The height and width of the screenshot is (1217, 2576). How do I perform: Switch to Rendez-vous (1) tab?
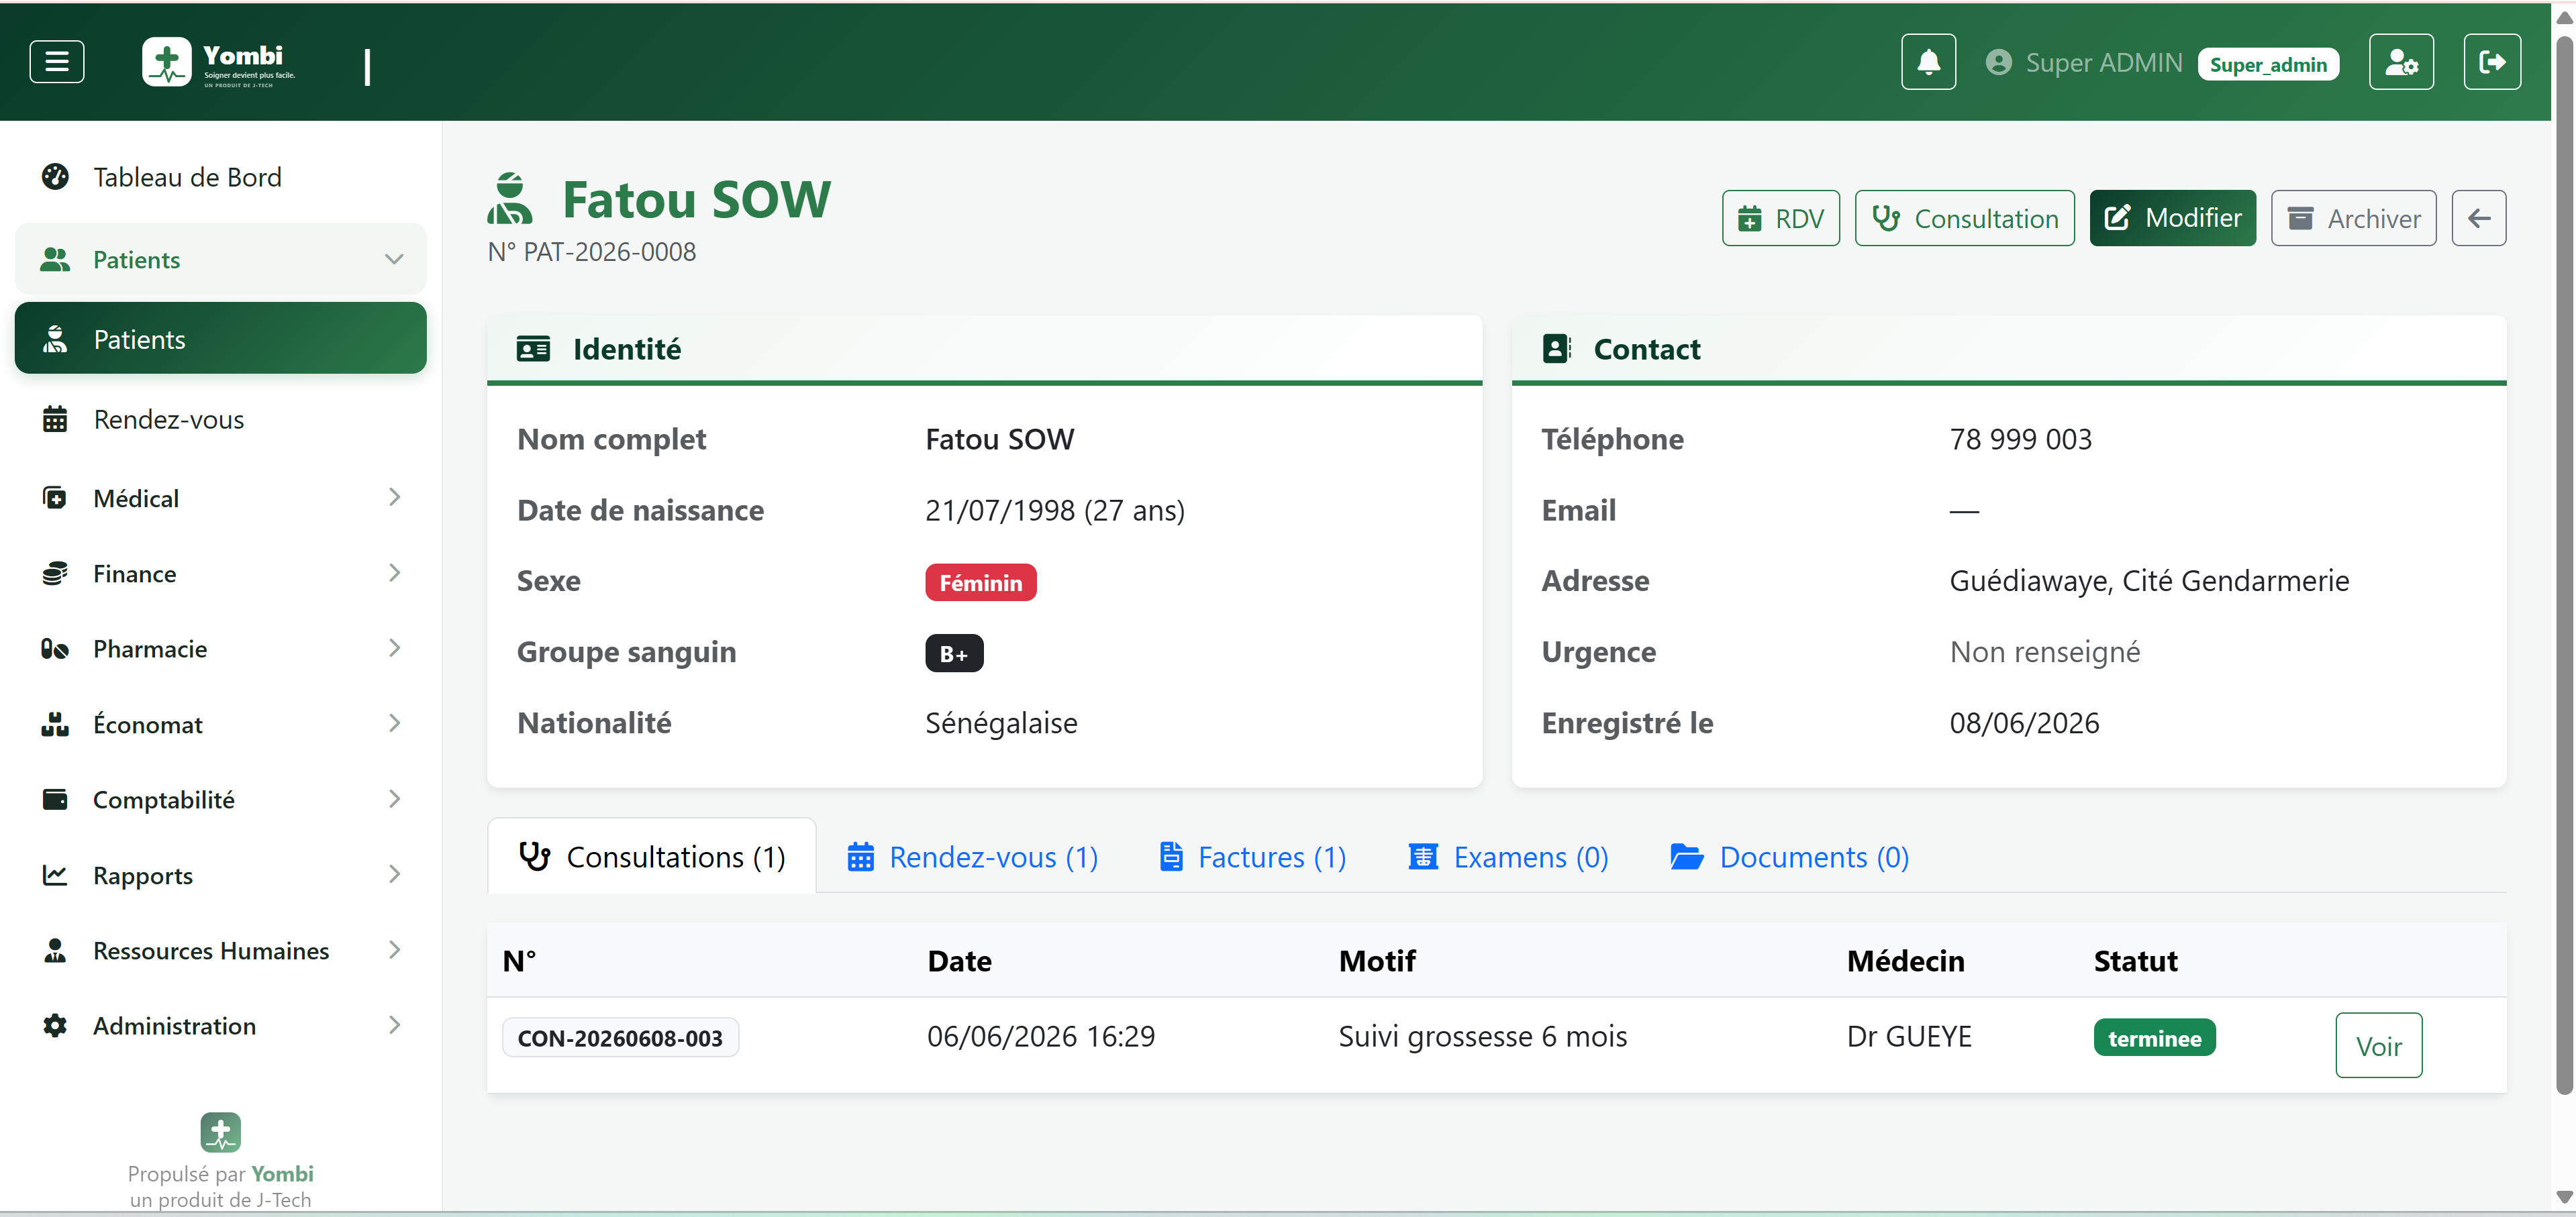pos(972,856)
